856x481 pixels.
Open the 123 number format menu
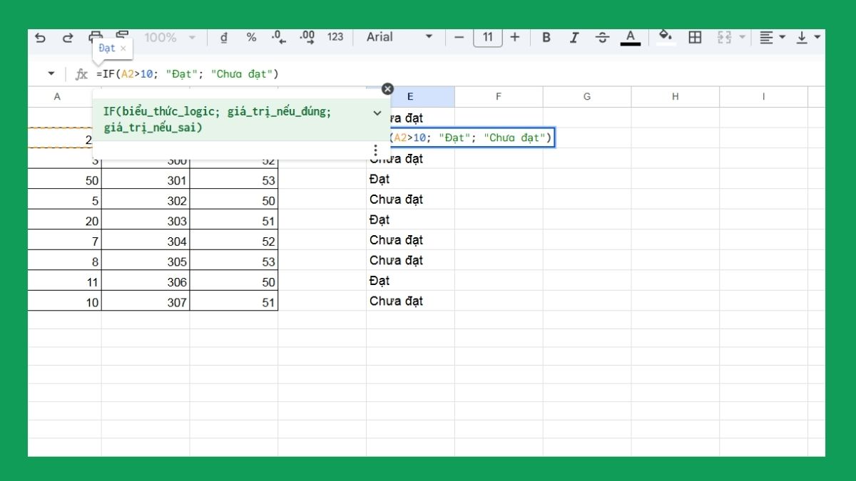pos(335,37)
